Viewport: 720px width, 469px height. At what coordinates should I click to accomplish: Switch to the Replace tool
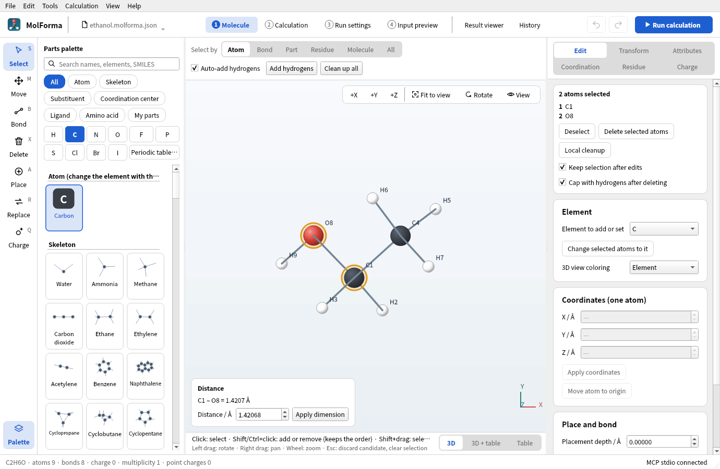pyautogui.click(x=19, y=207)
